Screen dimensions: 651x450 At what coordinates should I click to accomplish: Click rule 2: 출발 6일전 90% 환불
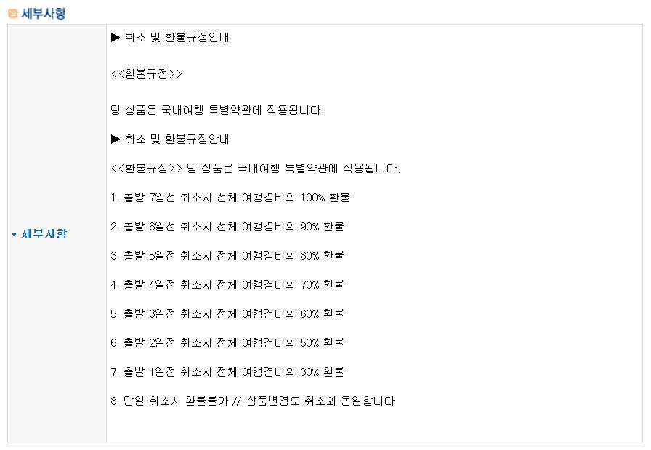[227, 227]
